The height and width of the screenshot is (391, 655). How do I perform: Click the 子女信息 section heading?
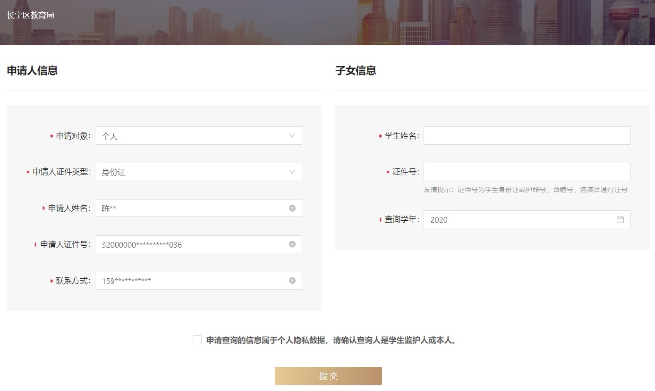coord(356,71)
